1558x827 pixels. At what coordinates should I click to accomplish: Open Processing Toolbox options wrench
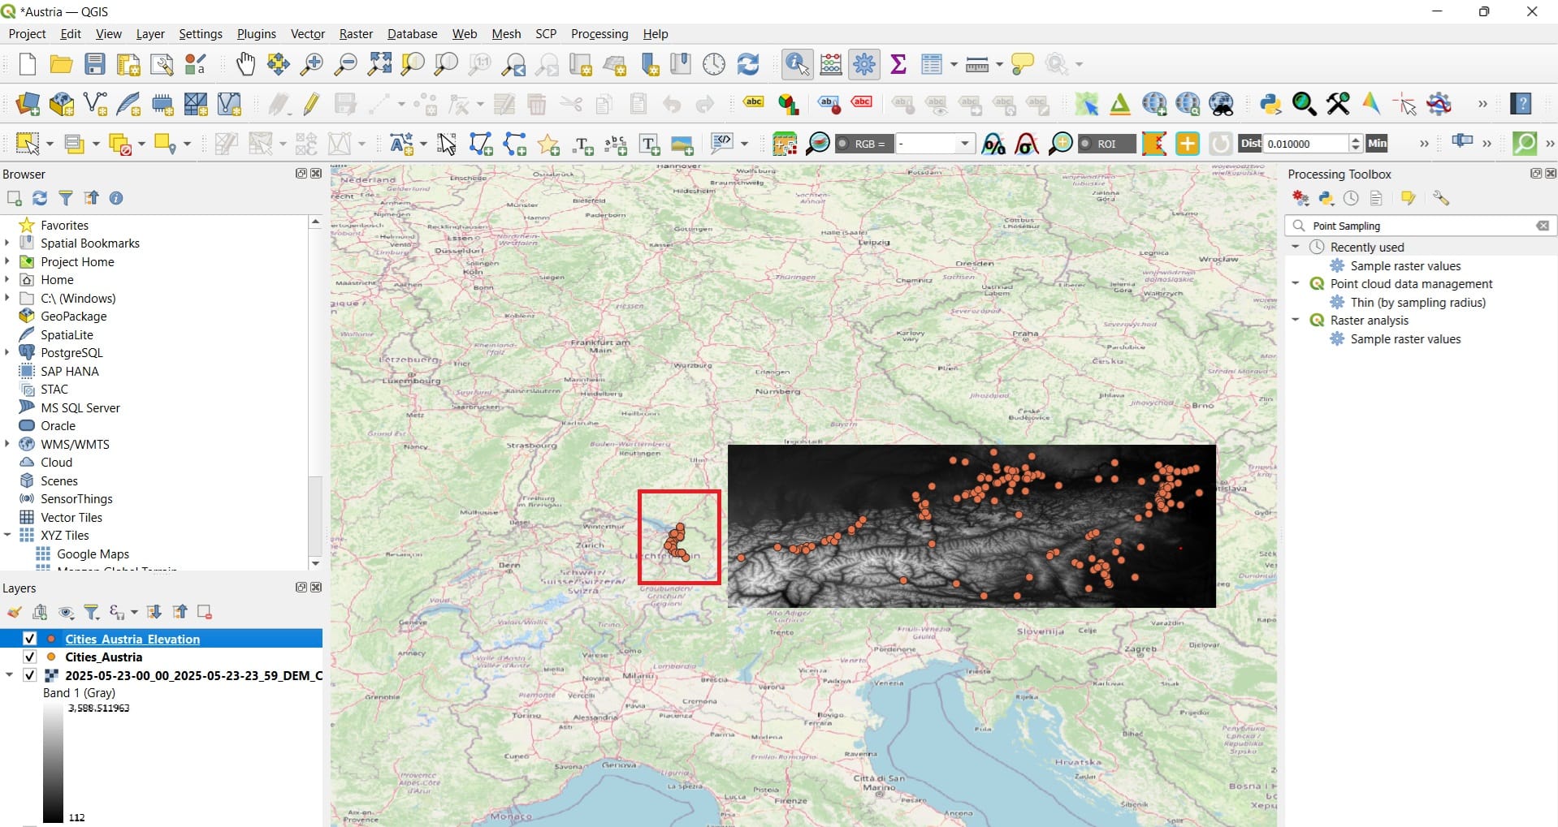[x=1441, y=198]
